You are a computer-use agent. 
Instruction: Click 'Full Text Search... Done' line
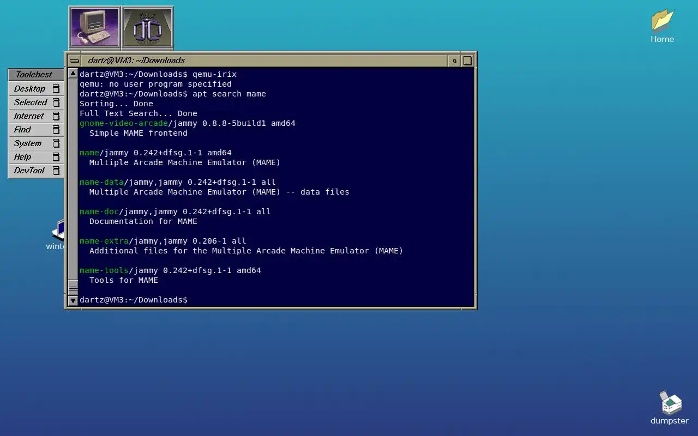139,113
